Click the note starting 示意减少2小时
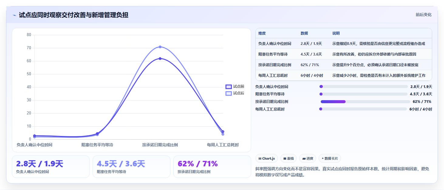This screenshot has width=444, height=190. (x=379, y=76)
